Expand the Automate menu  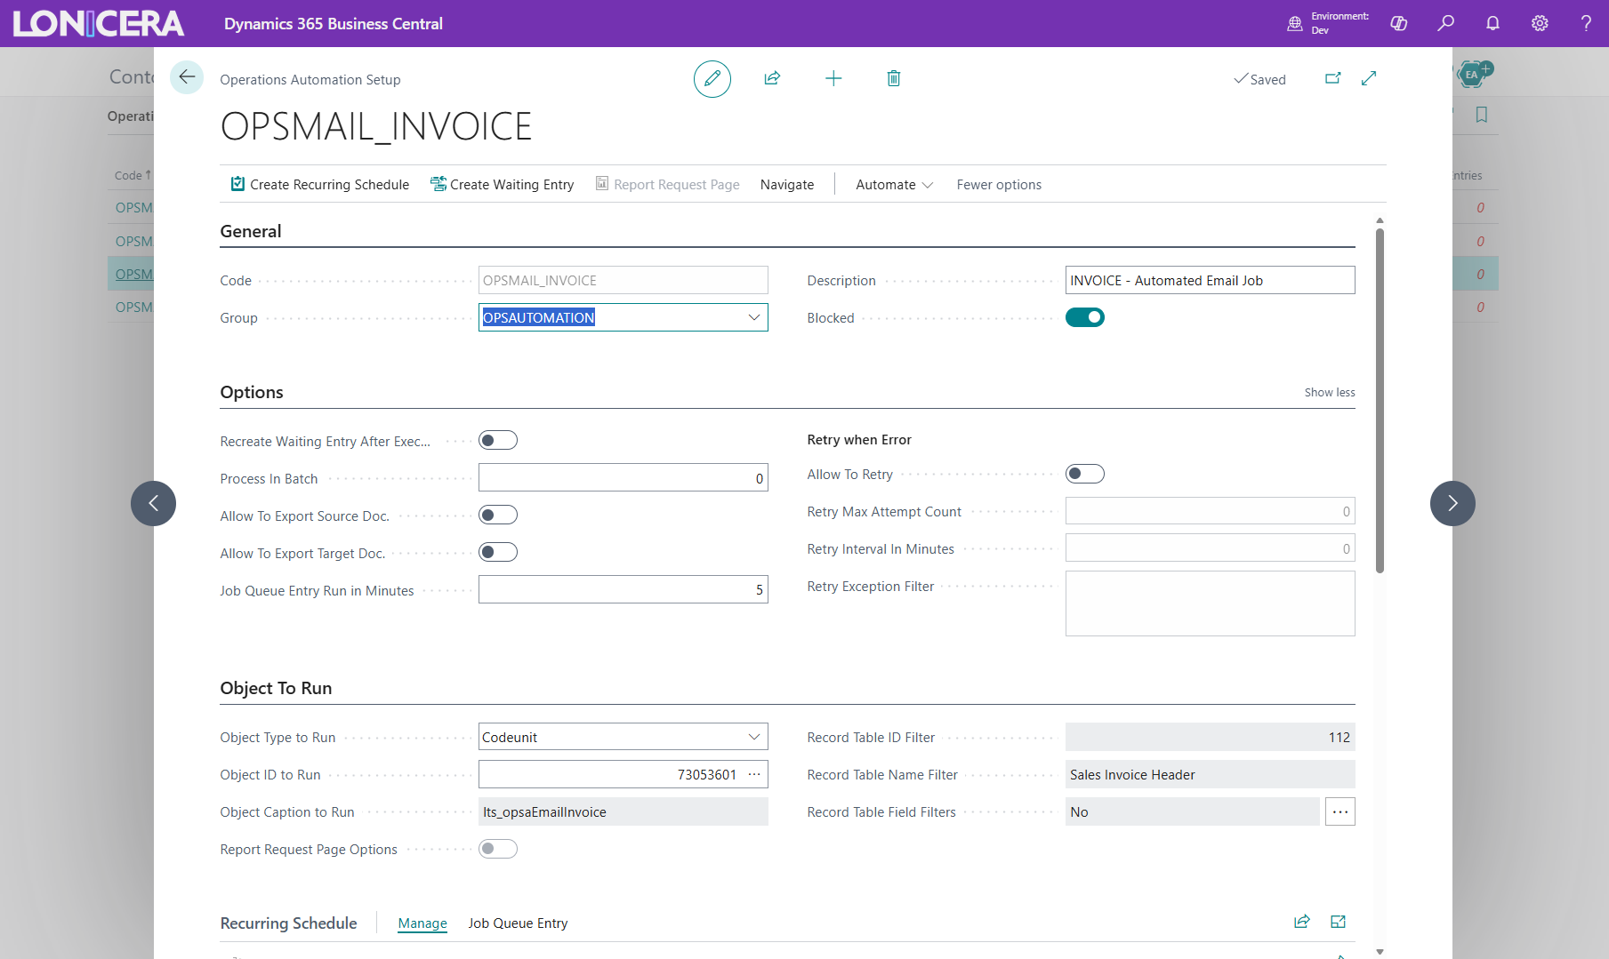tap(894, 184)
